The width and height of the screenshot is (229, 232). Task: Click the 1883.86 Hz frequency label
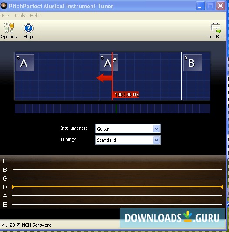point(126,94)
